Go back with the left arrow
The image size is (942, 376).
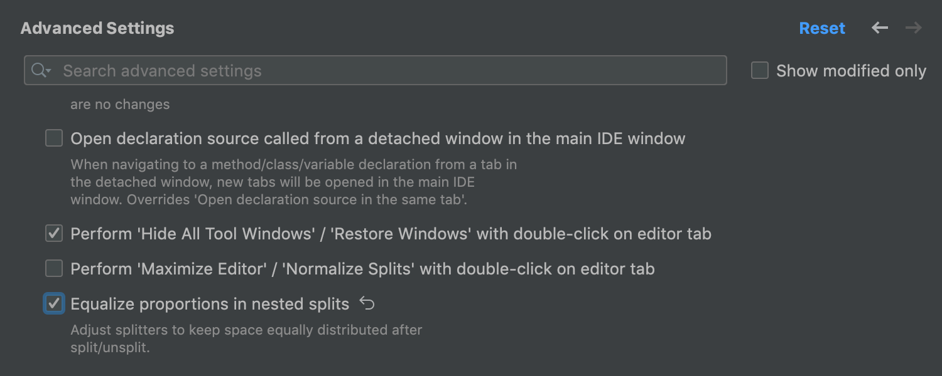[880, 28]
